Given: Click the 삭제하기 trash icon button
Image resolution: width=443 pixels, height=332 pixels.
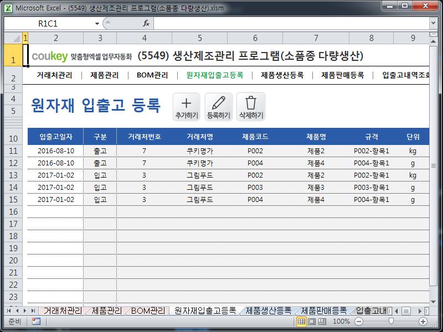Looking at the screenshot, I should click(251, 107).
